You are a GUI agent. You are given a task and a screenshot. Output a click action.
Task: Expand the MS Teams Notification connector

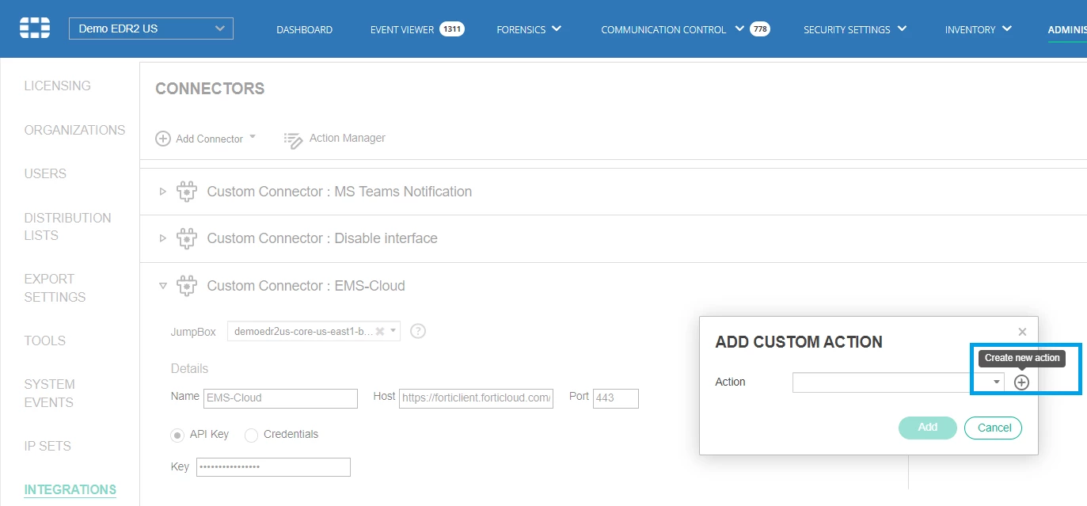coord(162,192)
